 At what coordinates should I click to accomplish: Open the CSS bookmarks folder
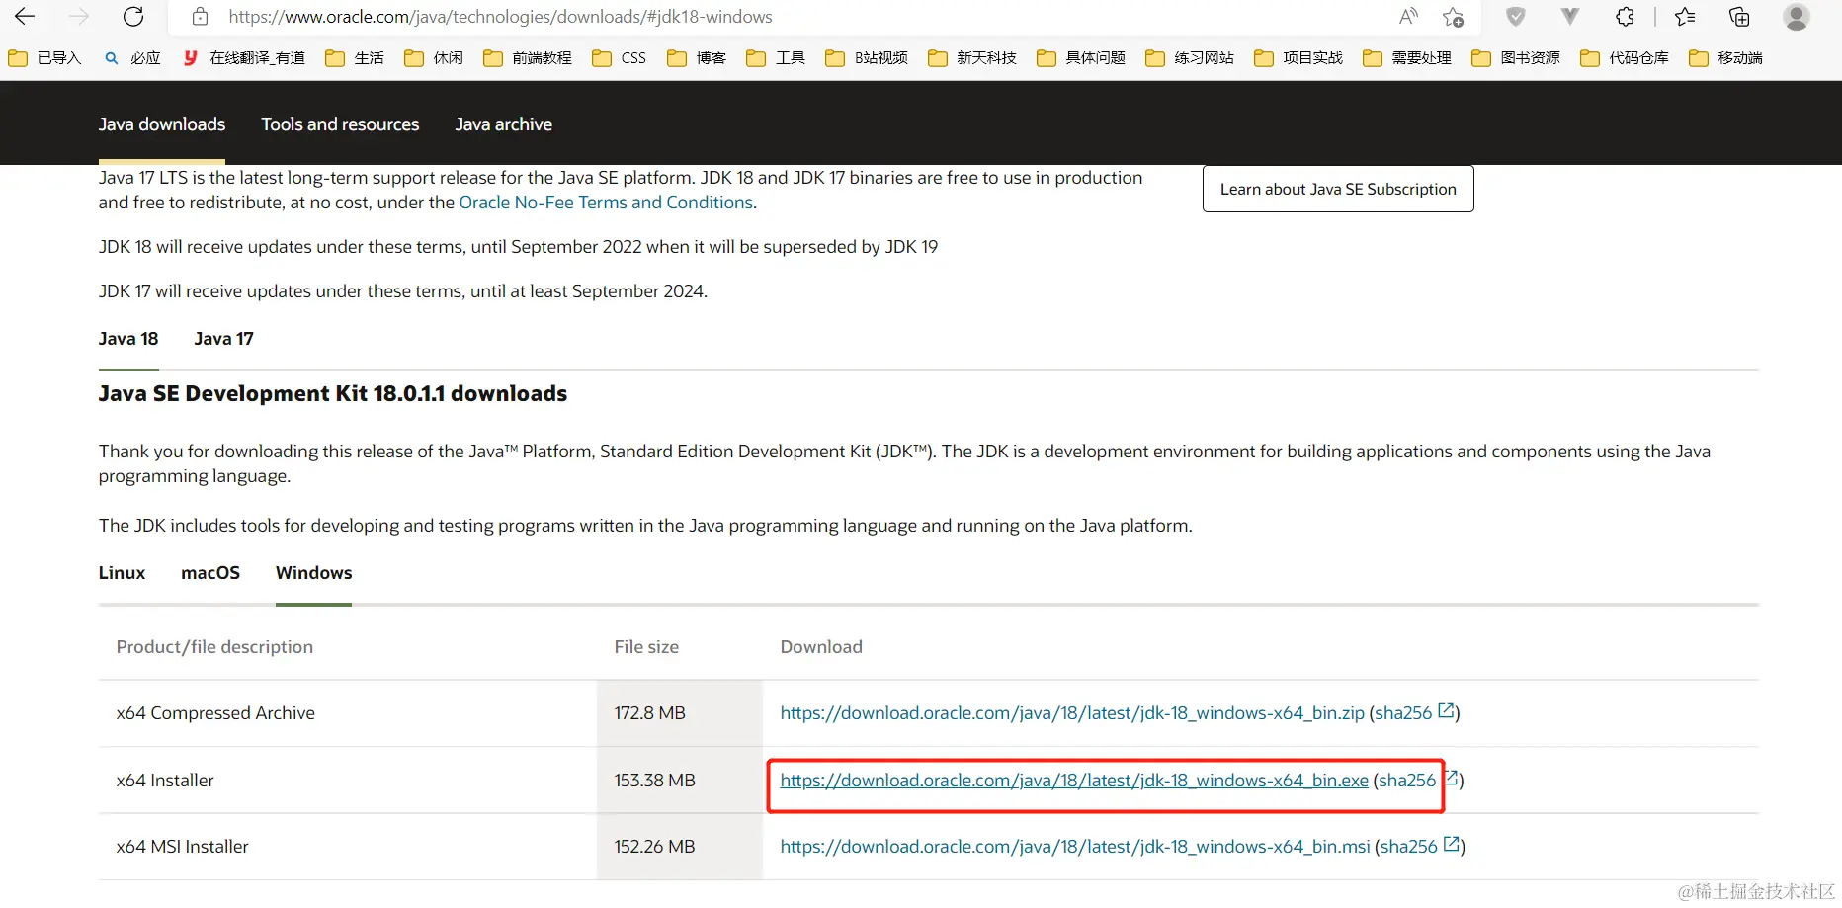click(620, 58)
